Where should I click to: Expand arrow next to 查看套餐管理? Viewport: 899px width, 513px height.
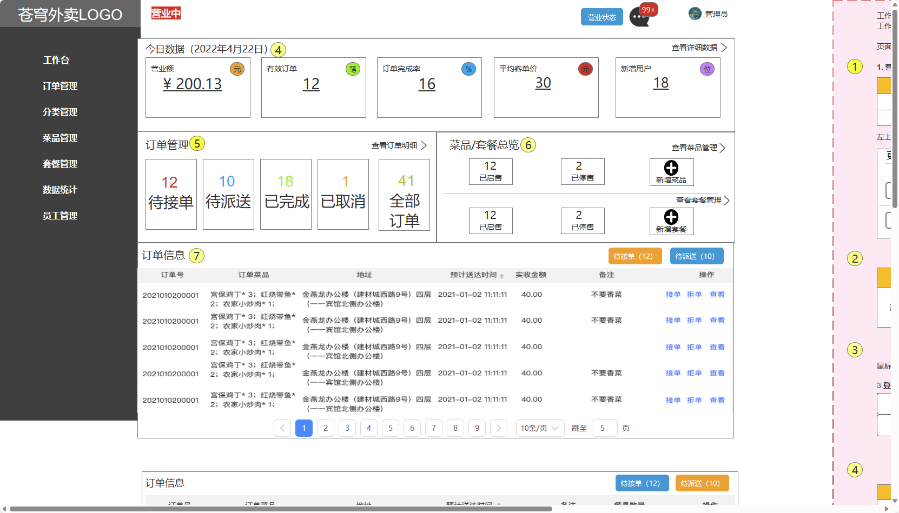[727, 201]
